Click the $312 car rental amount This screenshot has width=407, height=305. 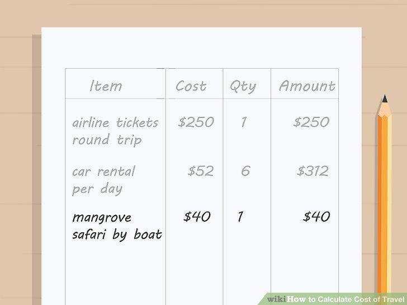click(313, 171)
